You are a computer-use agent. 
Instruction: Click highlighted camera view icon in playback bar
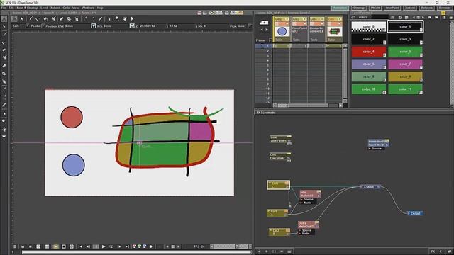[55, 246]
